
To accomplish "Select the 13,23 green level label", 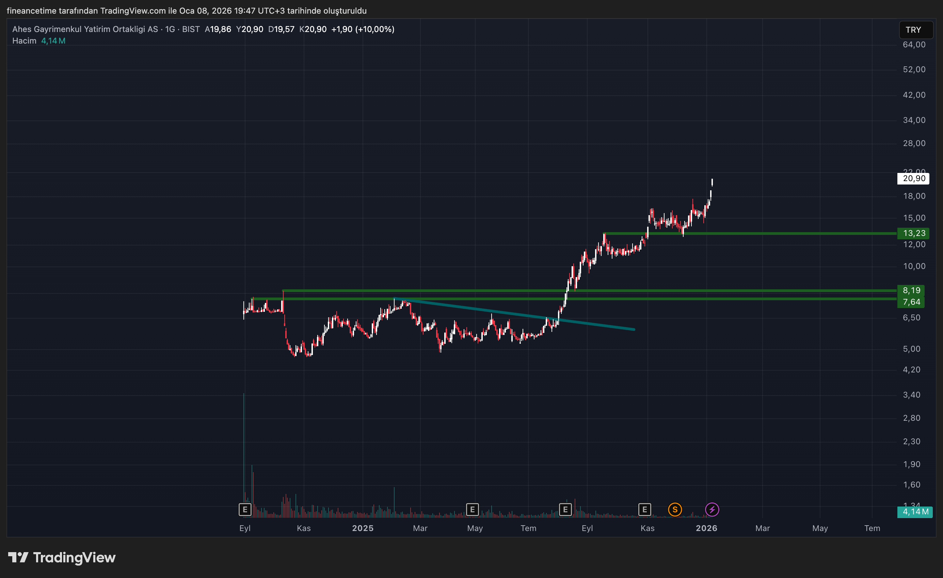I will [x=913, y=233].
